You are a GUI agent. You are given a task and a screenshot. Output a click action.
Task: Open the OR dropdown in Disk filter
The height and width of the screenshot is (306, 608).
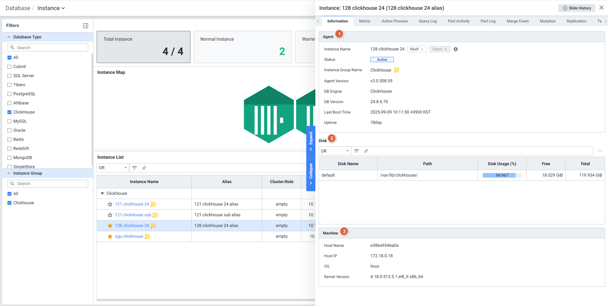(x=335, y=151)
